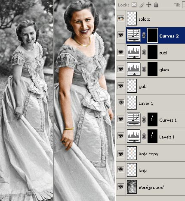Select the Curves 1 adjustment icon
185x201 pixels.
coord(134,119)
